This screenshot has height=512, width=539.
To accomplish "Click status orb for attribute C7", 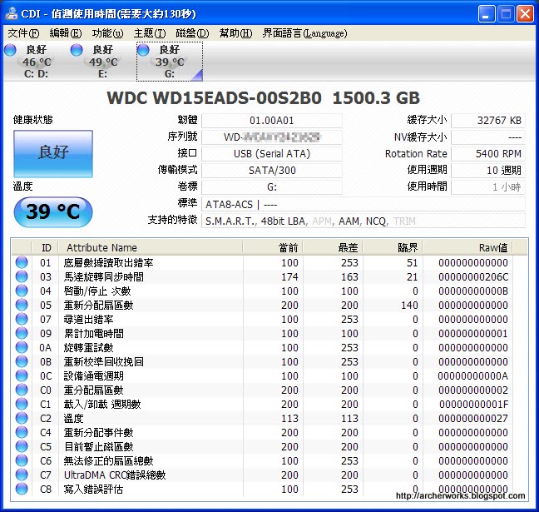I will point(22,475).
